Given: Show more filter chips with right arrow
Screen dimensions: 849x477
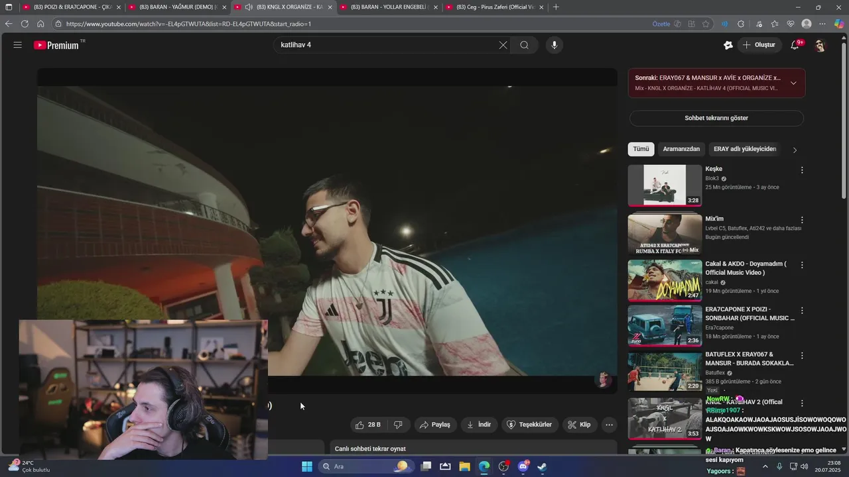Looking at the screenshot, I should (795, 150).
